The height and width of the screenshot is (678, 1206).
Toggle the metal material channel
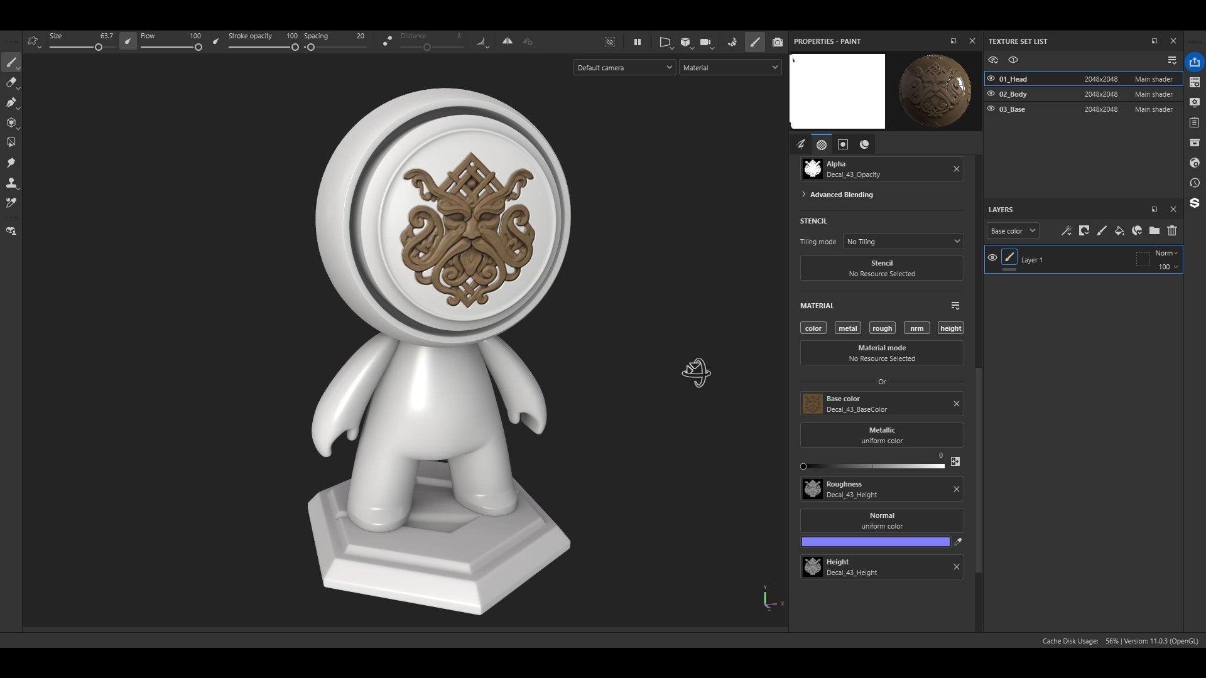point(847,328)
